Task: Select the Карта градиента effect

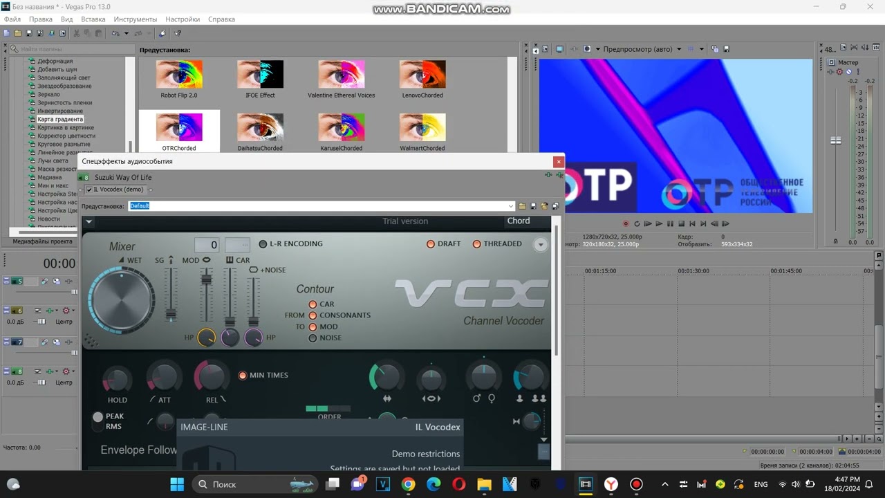Action: (60, 120)
